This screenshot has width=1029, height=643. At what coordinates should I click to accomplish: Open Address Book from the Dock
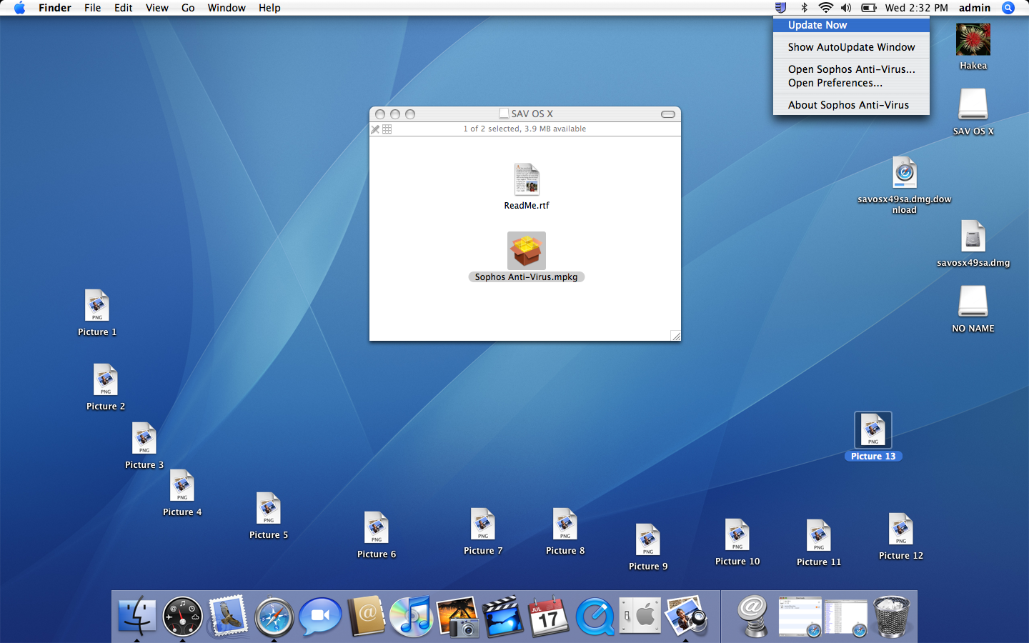[366, 616]
